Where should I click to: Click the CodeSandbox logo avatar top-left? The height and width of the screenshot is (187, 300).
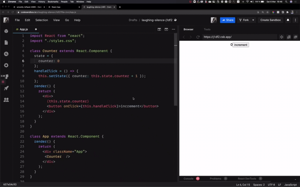pos(6,20)
